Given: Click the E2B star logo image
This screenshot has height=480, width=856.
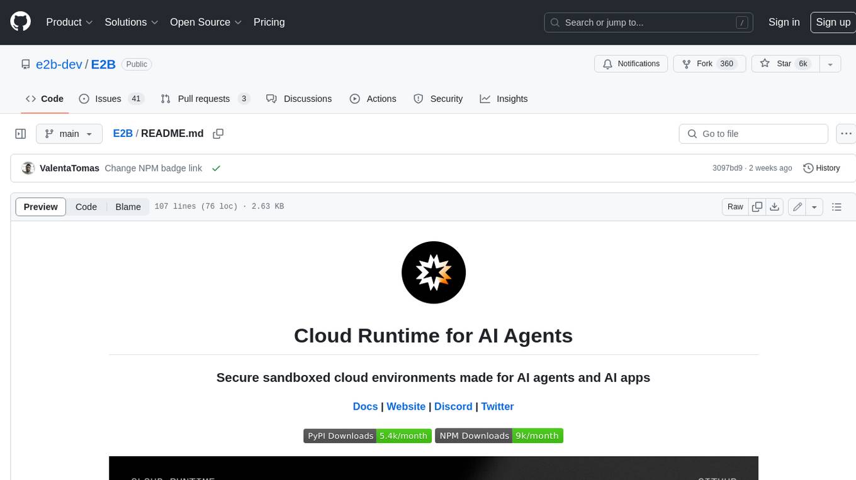Looking at the screenshot, I should click(x=434, y=273).
